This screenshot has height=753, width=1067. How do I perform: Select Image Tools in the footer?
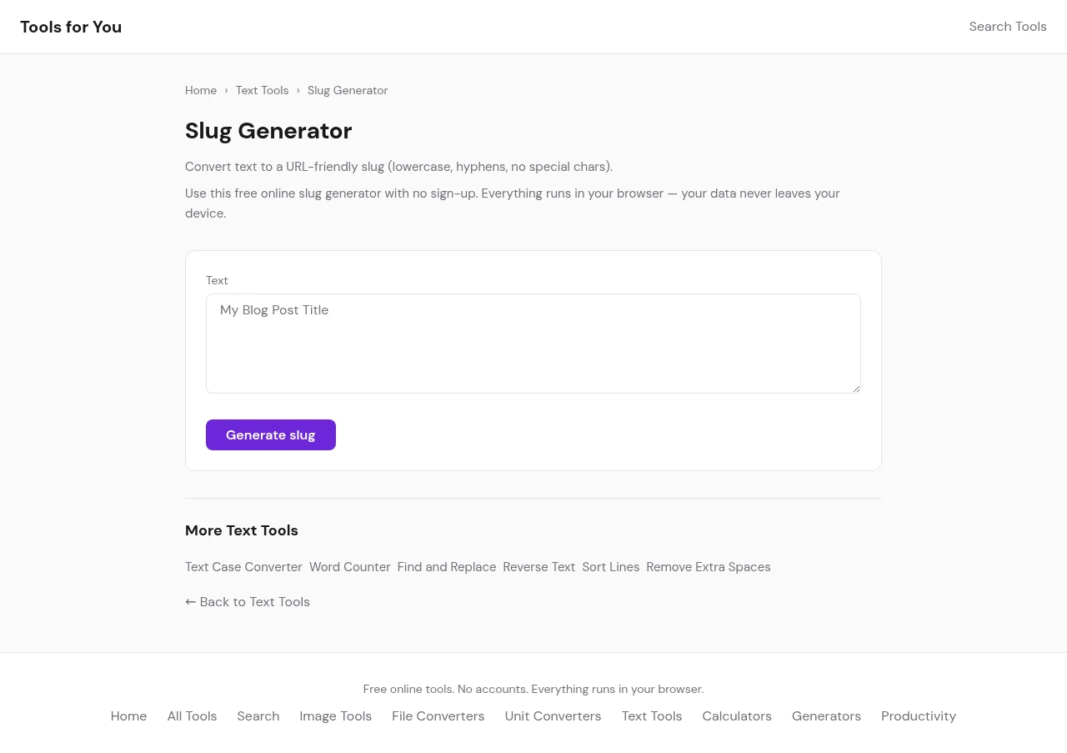[x=335, y=716]
